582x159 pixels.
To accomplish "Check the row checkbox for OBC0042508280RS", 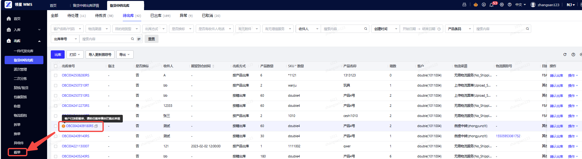I will (x=56, y=76).
